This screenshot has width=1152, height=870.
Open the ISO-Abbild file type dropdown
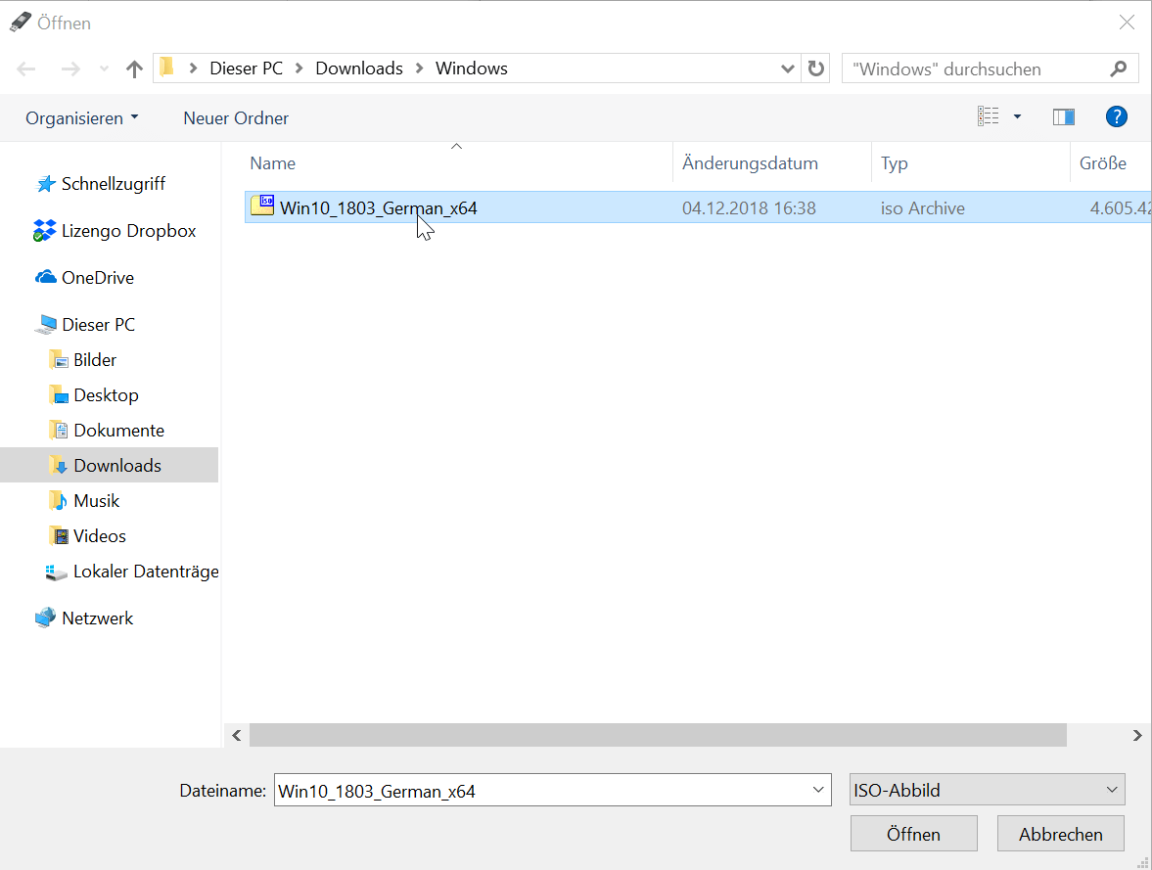point(988,790)
